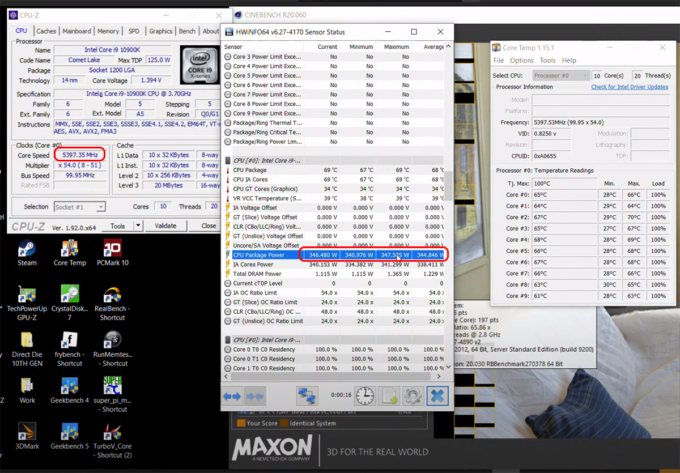The height and width of the screenshot is (473, 680).
Task: Reset min/max values with HWiNFO clock icon
Action: [365, 396]
